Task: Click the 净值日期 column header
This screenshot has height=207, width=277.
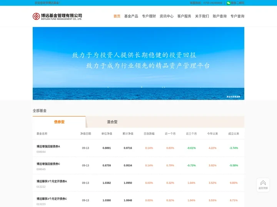Action: 85,134
